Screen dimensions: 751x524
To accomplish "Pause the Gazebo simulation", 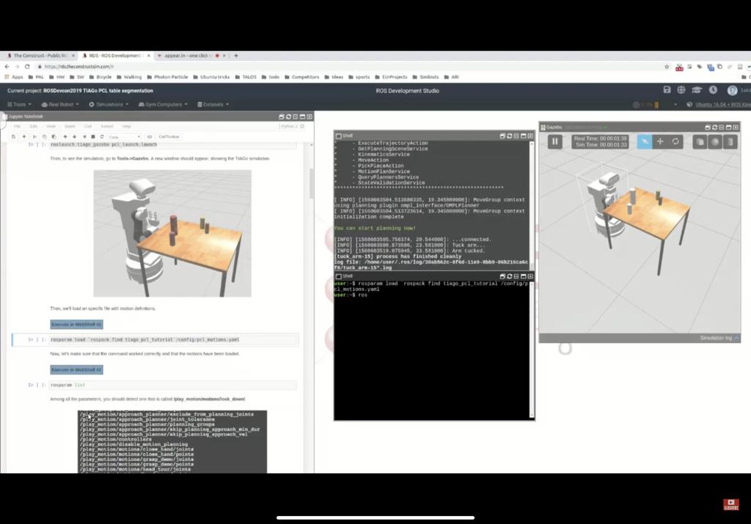I will tap(554, 141).
